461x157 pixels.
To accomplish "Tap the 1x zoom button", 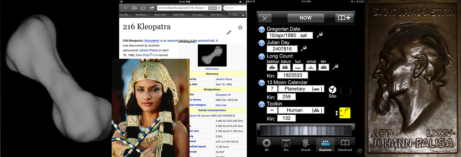I will click(x=360, y=152).
